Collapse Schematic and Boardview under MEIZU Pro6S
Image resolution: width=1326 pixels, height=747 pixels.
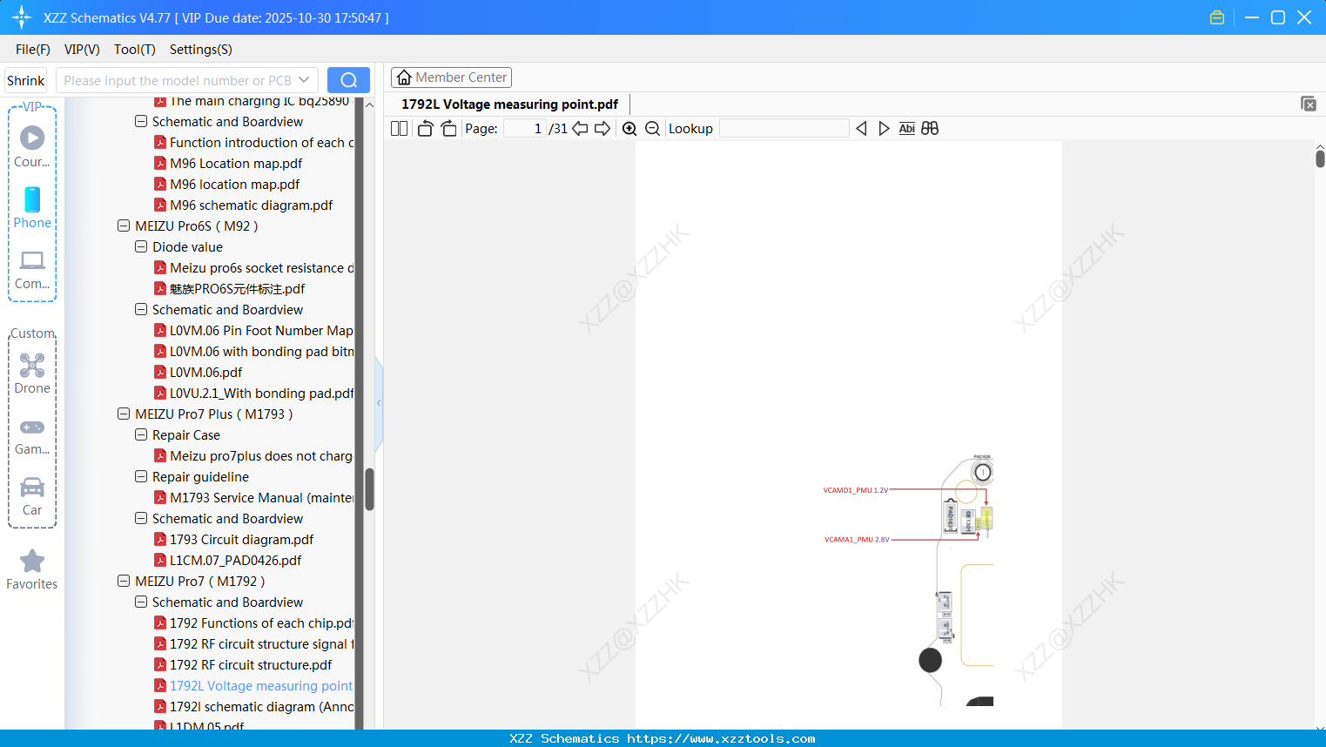point(141,310)
